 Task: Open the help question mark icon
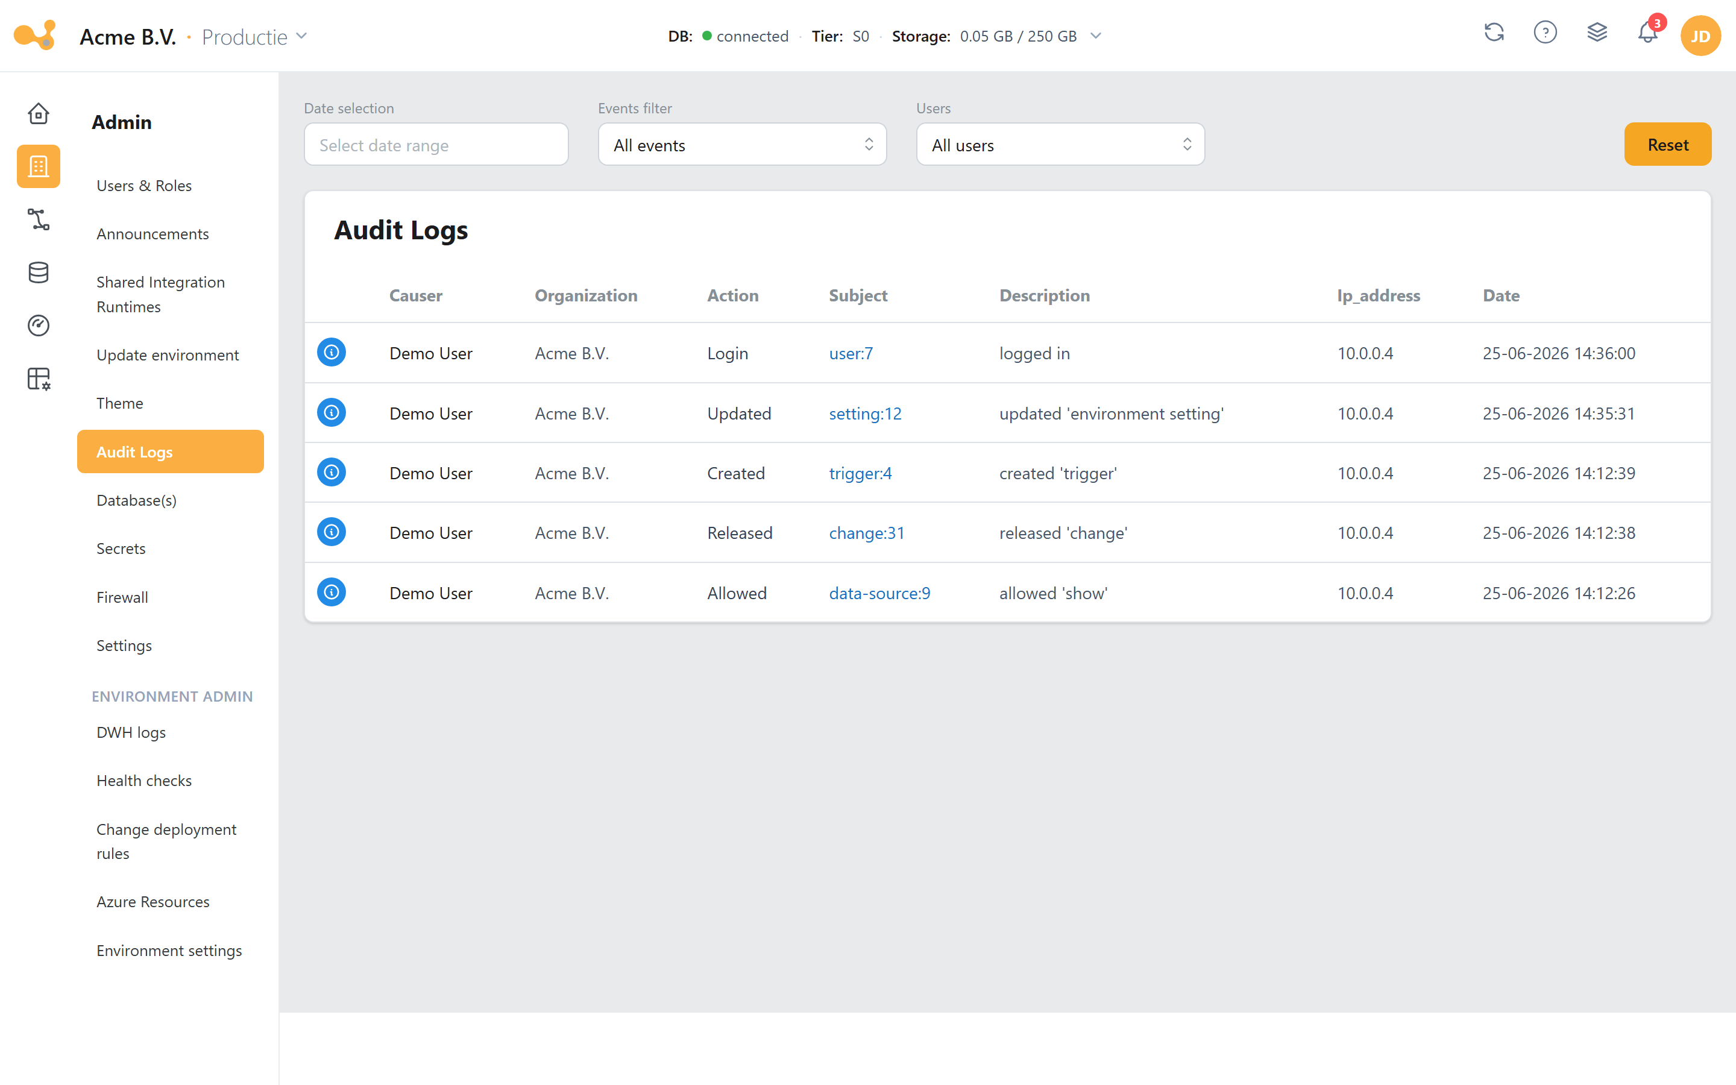[x=1545, y=33]
